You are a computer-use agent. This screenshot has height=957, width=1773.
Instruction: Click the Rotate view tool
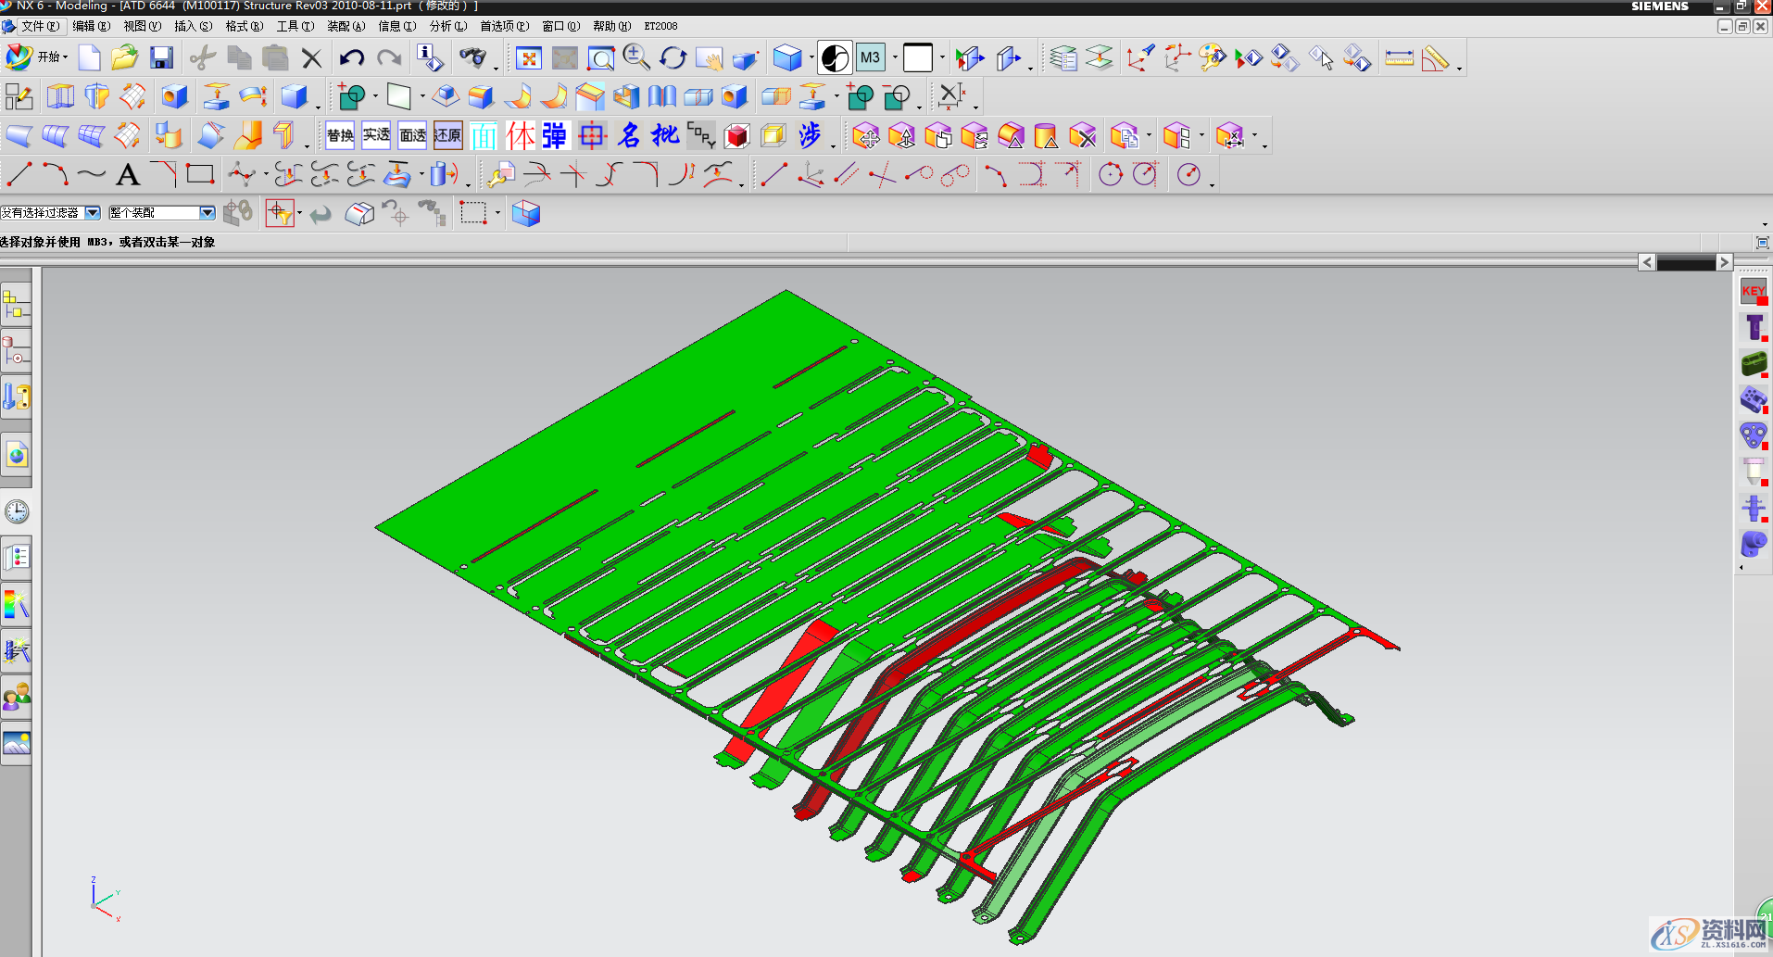tap(673, 58)
